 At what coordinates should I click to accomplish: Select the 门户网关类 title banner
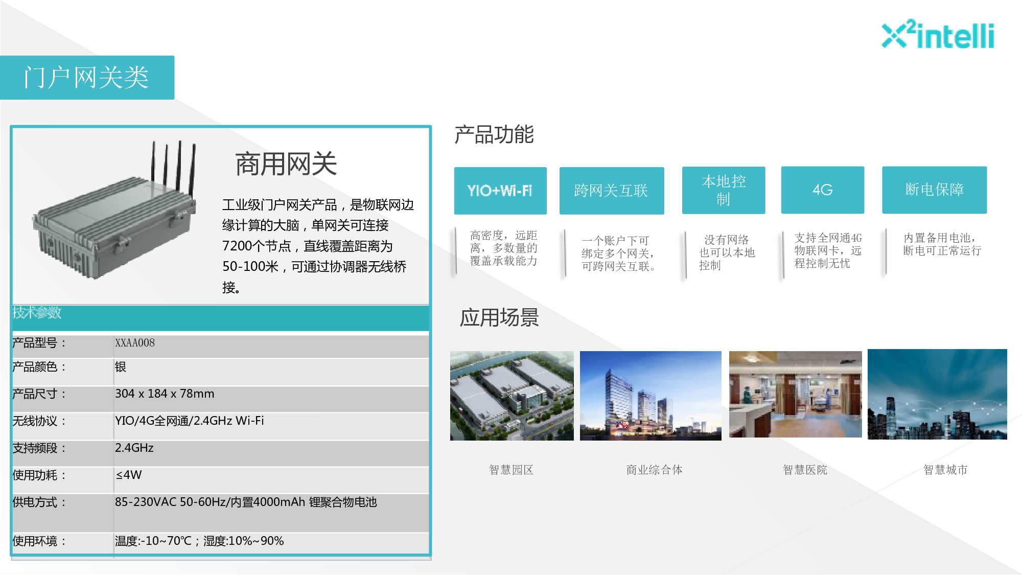coord(87,78)
